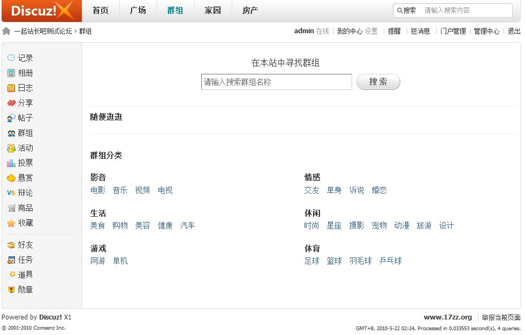The image size is (525, 335).
Task: Click the 搜索 group search button
Action: coord(378,82)
